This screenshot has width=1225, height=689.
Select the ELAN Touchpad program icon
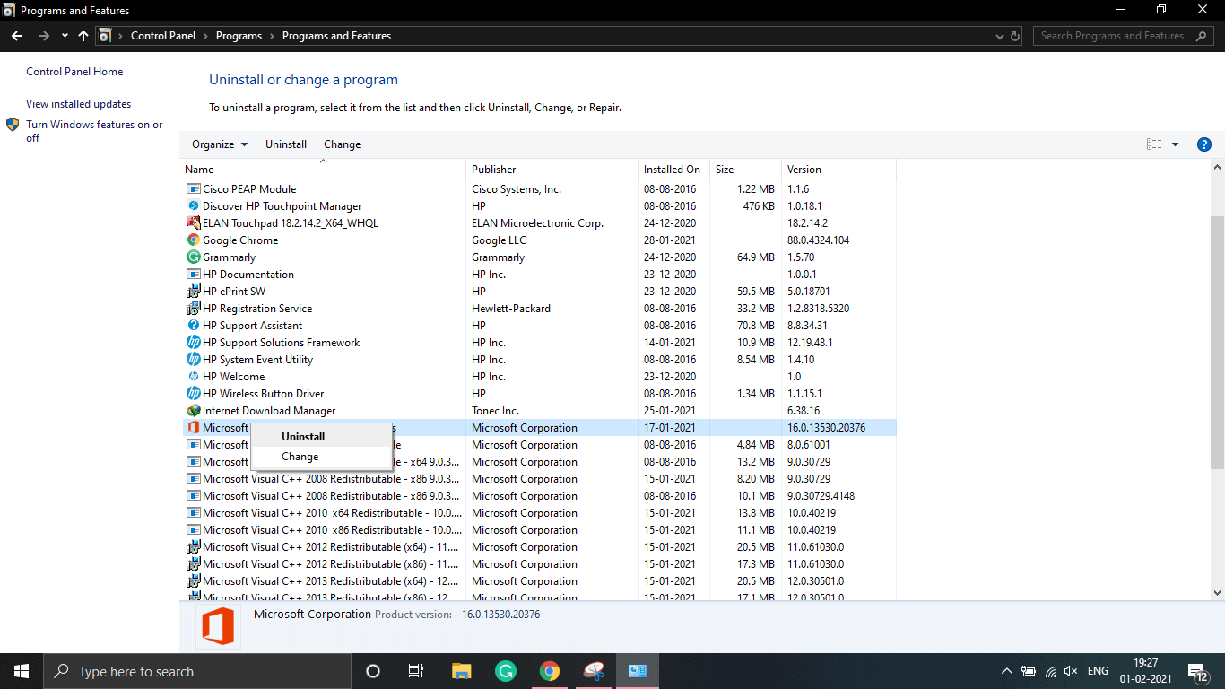(x=193, y=223)
